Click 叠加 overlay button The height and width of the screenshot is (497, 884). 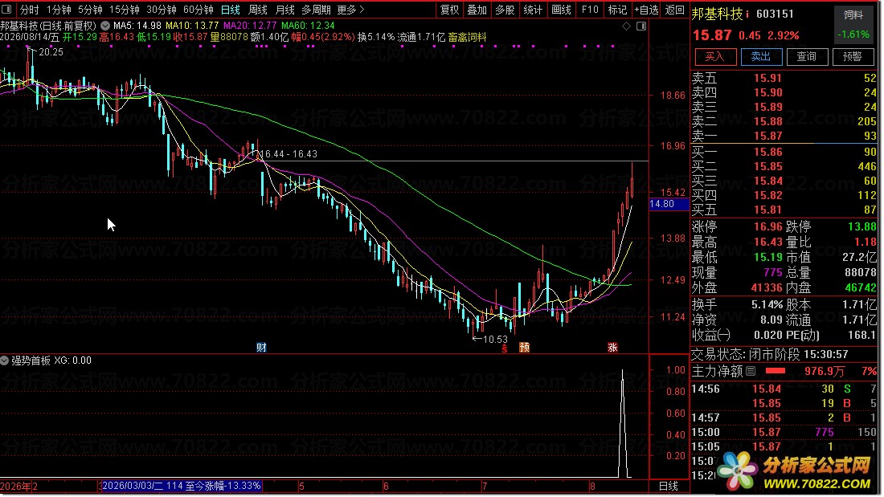[477, 10]
